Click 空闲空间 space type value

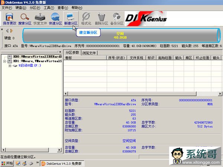pyautogui.click(x=129, y=141)
